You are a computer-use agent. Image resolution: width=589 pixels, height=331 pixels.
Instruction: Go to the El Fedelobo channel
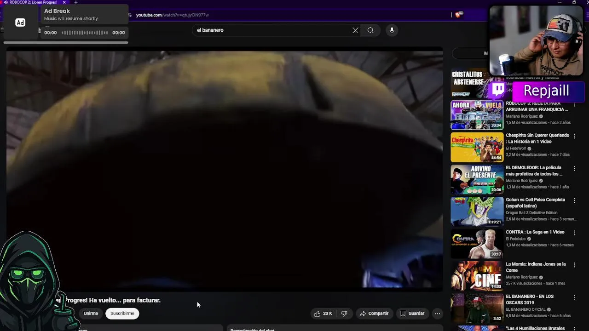pos(515,239)
